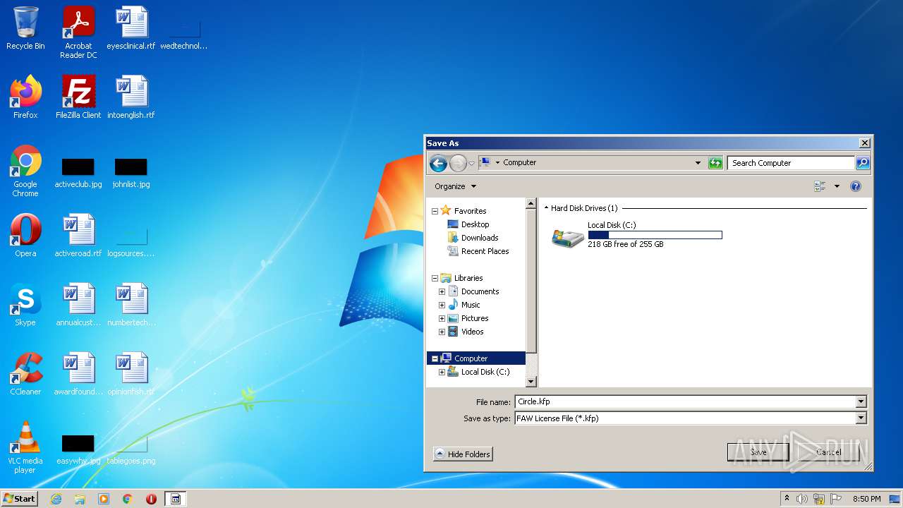Open Recycle Bin on the desktop
Screen dimensions: 903x508
click(x=25, y=29)
